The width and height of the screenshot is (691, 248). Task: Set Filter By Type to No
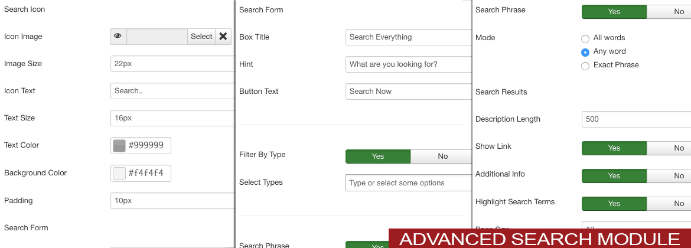click(x=442, y=156)
